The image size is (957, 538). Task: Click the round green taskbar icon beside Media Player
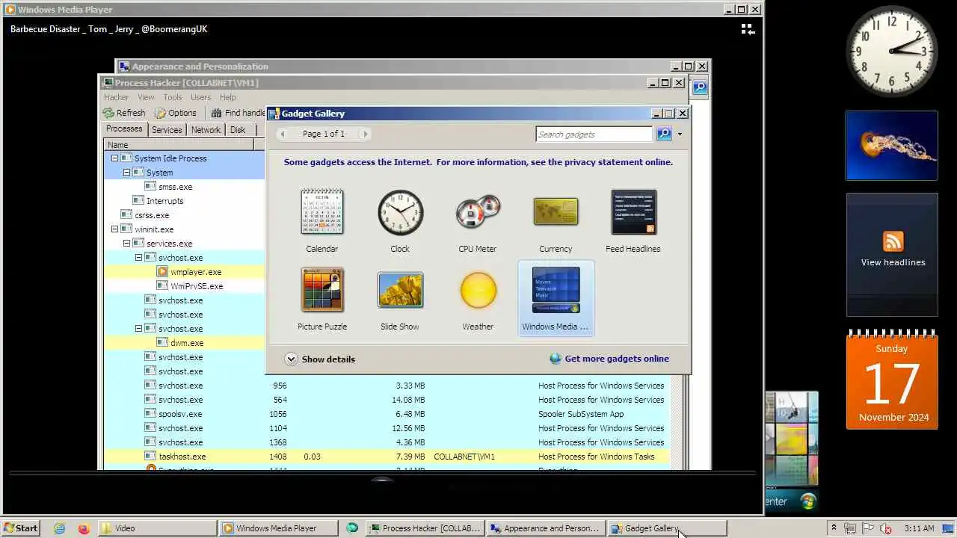[351, 528]
